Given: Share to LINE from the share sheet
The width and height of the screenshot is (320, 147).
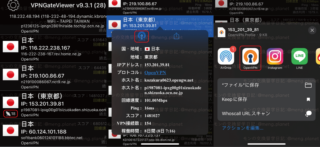Looking at the screenshot, I should pos(299,59).
